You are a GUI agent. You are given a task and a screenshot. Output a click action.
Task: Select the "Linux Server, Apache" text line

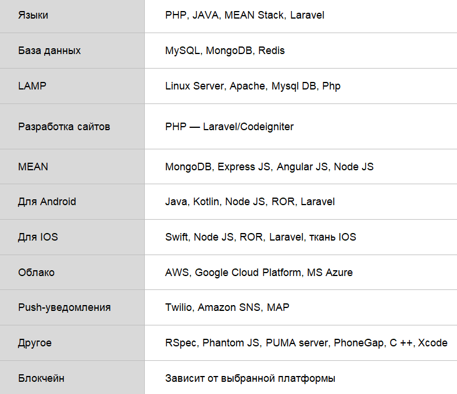click(x=252, y=86)
